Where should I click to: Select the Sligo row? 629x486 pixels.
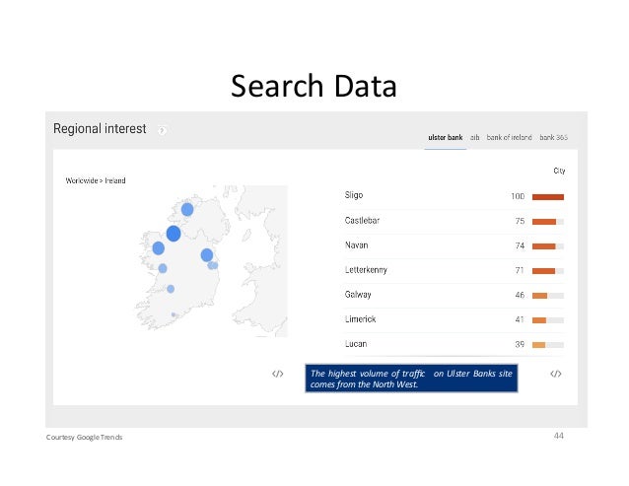pyautogui.click(x=454, y=196)
